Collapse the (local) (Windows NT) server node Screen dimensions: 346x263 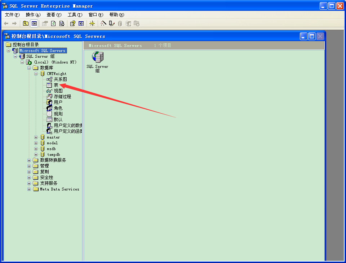click(x=22, y=62)
